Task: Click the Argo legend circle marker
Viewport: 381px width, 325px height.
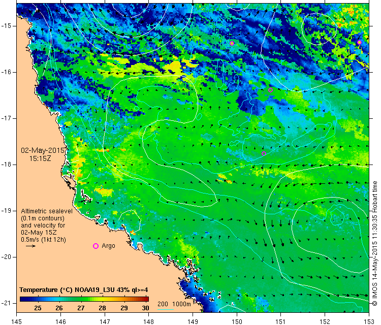Action: [96, 246]
